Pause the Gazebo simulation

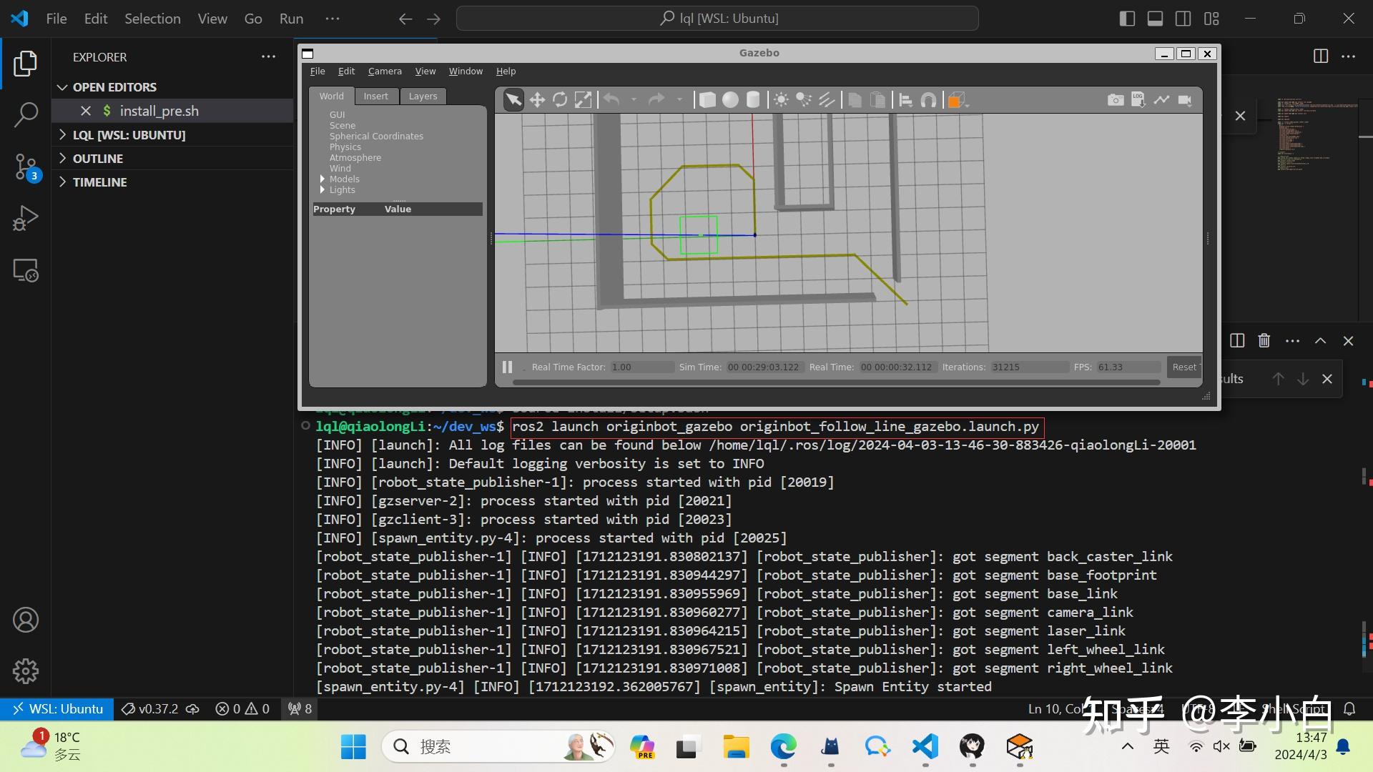coord(507,367)
